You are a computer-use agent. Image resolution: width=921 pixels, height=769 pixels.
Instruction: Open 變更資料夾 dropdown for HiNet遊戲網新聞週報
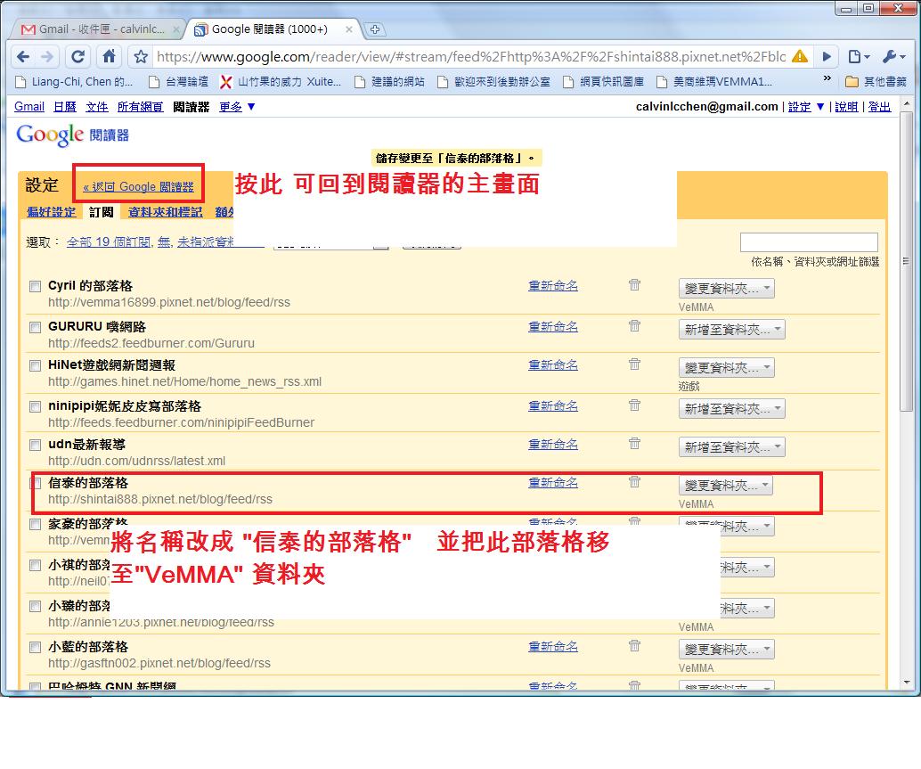coord(727,368)
